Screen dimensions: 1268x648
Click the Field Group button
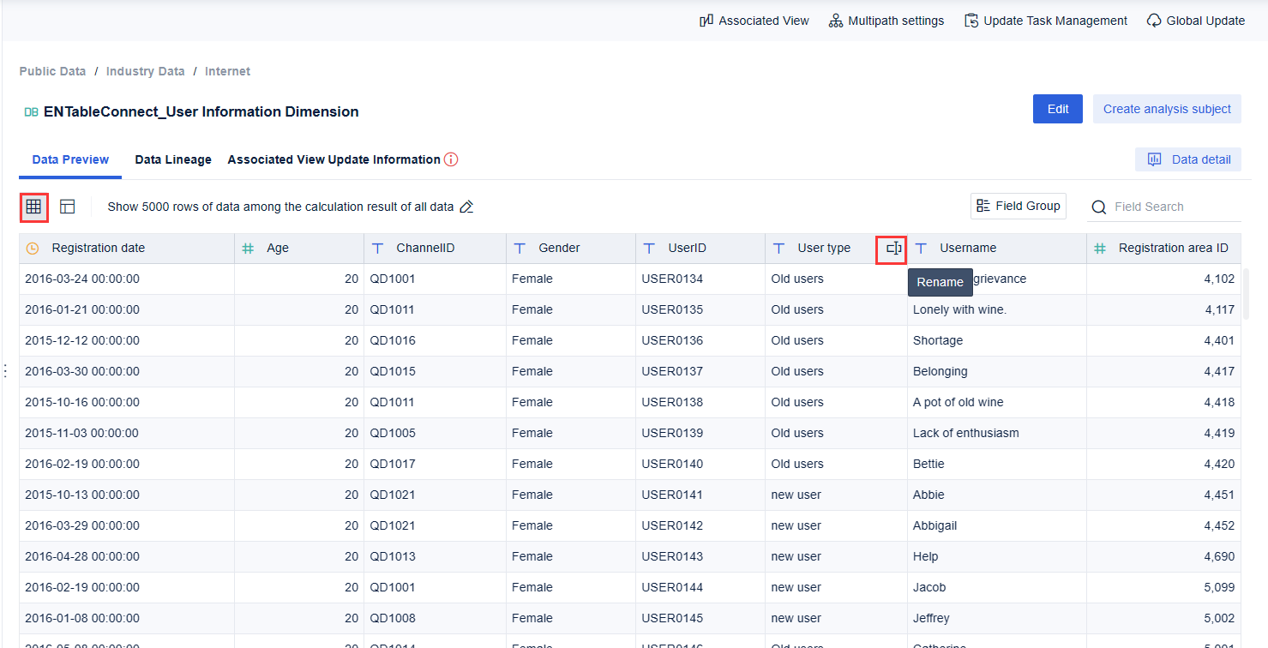click(x=1019, y=206)
